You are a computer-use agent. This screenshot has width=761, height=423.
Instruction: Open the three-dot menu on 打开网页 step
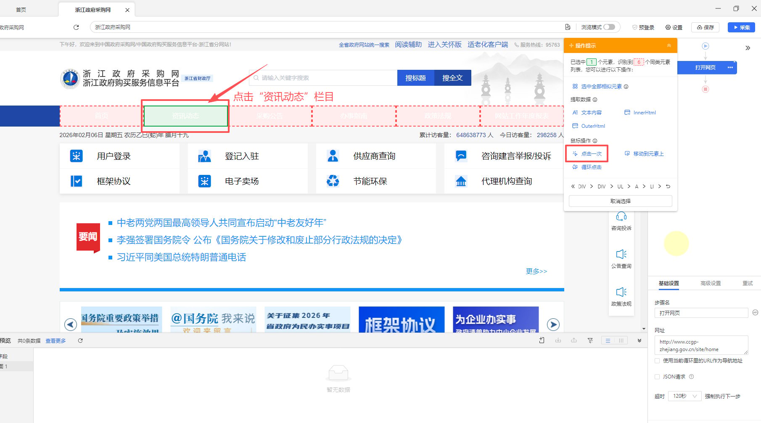pos(730,68)
